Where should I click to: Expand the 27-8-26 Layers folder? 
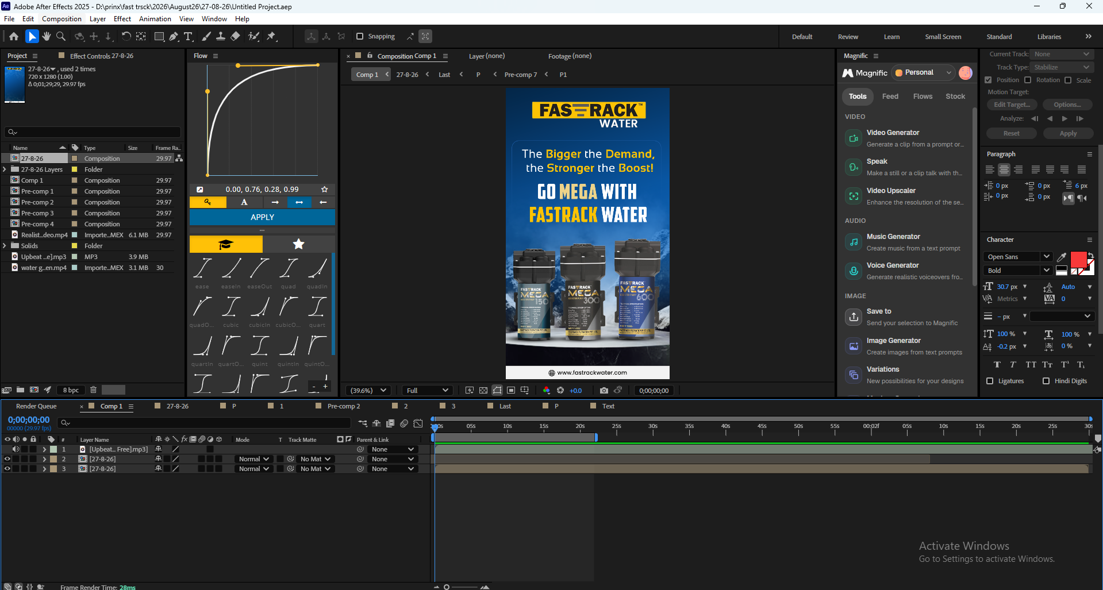pos(5,169)
